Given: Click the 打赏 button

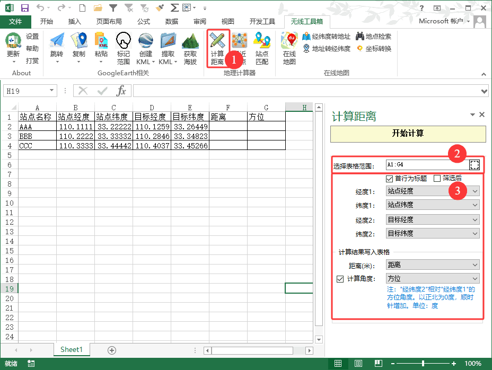Looking at the screenshot, I should pos(32,60).
